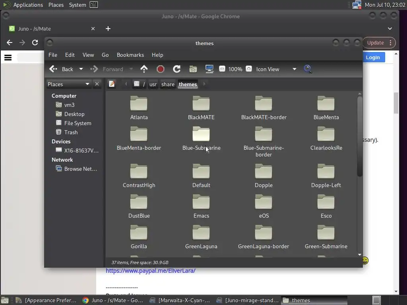Image resolution: width=407 pixels, height=305 pixels.
Task: Open Trash in sidebar
Action: point(71,132)
